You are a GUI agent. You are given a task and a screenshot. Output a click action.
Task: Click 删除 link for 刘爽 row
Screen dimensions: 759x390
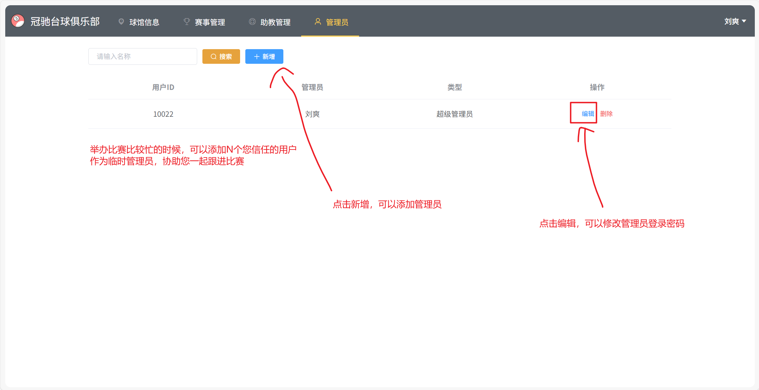[x=606, y=114]
